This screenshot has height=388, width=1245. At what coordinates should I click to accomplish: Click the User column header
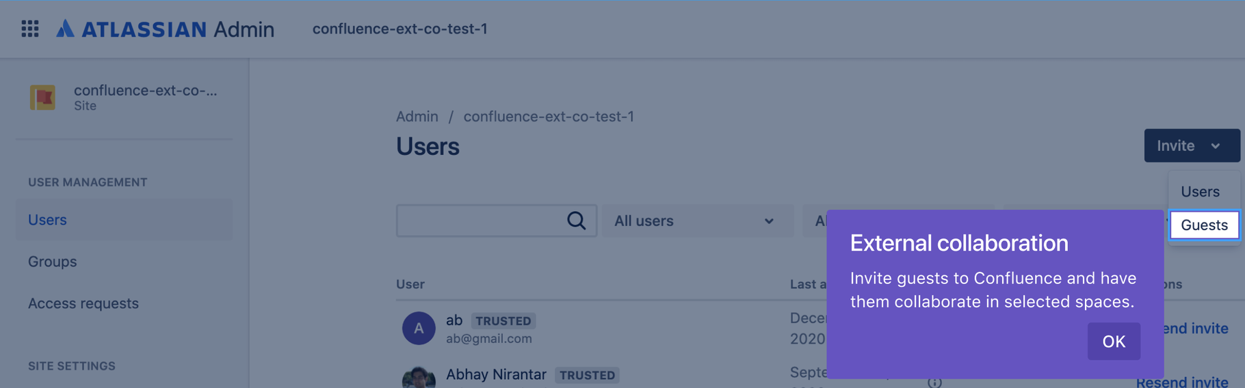[x=410, y=283]
